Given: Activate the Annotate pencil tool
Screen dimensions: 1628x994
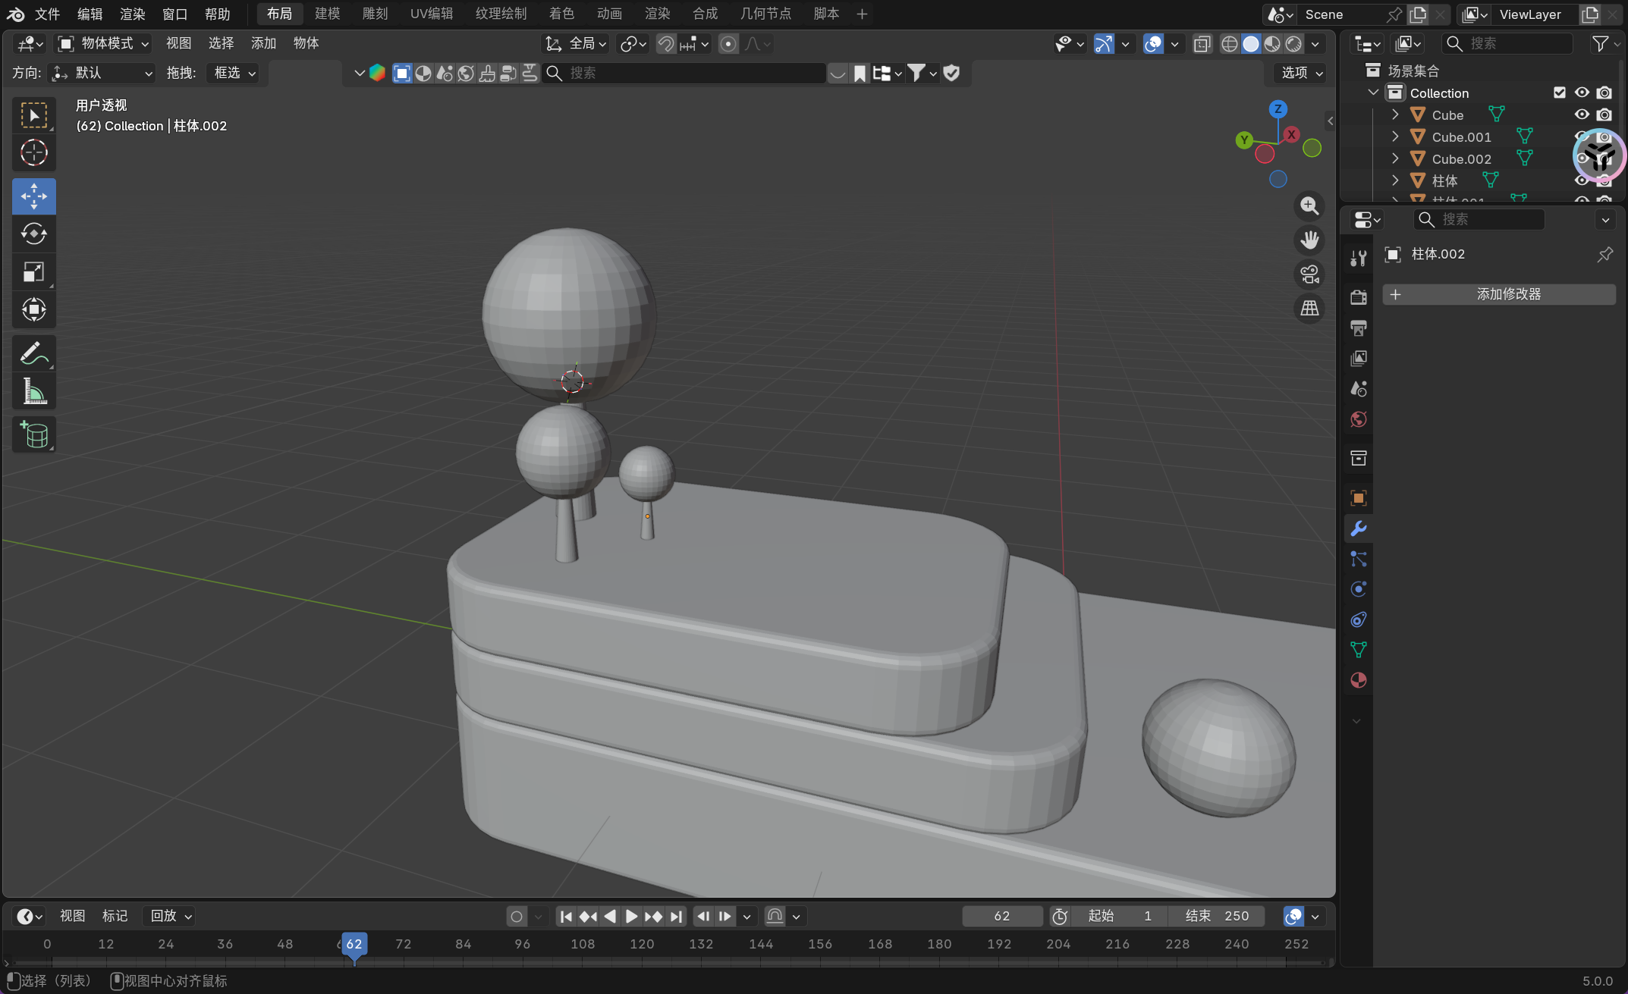Looking at the screenshot, I should pos(33,353).
